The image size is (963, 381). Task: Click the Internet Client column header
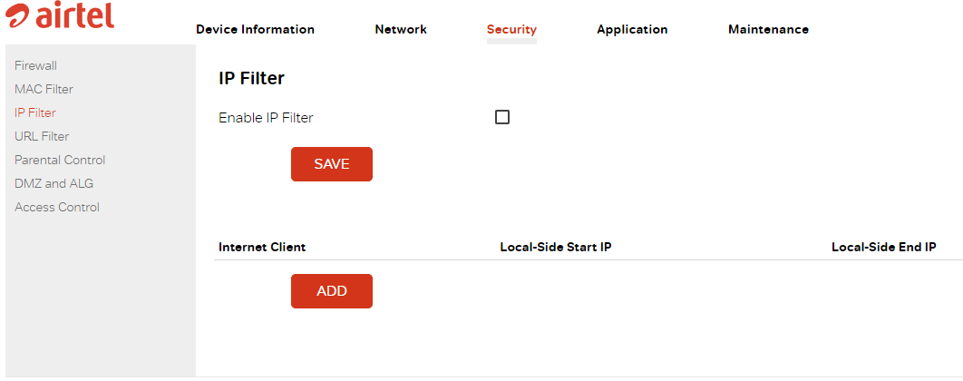(262, 248)
